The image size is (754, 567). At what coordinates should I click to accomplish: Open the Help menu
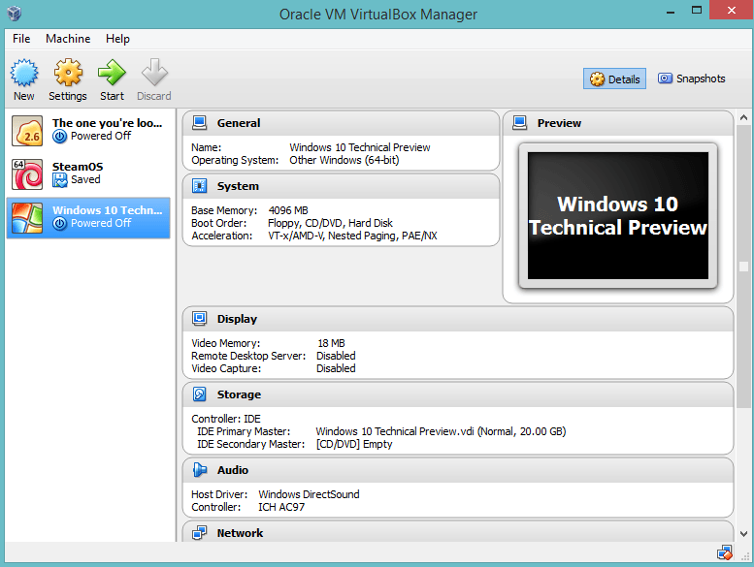tap(117, 39)
